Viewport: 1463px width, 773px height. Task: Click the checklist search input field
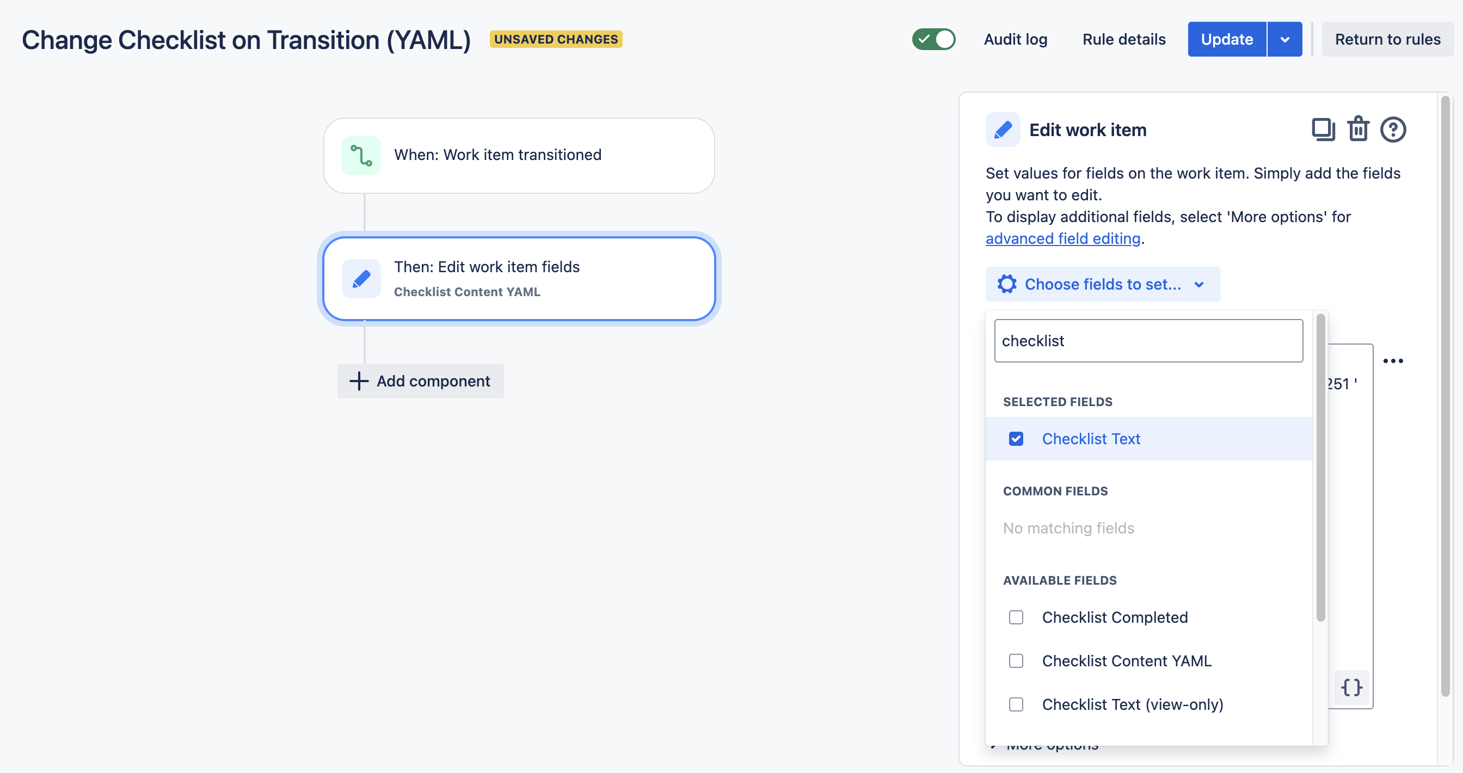(1148, 340)
